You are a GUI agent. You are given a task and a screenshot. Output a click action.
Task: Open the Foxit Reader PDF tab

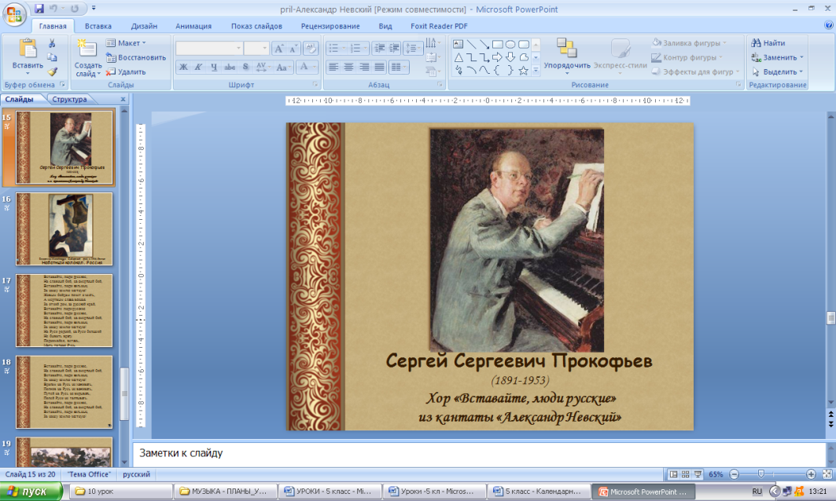click(x=439, y=26)
